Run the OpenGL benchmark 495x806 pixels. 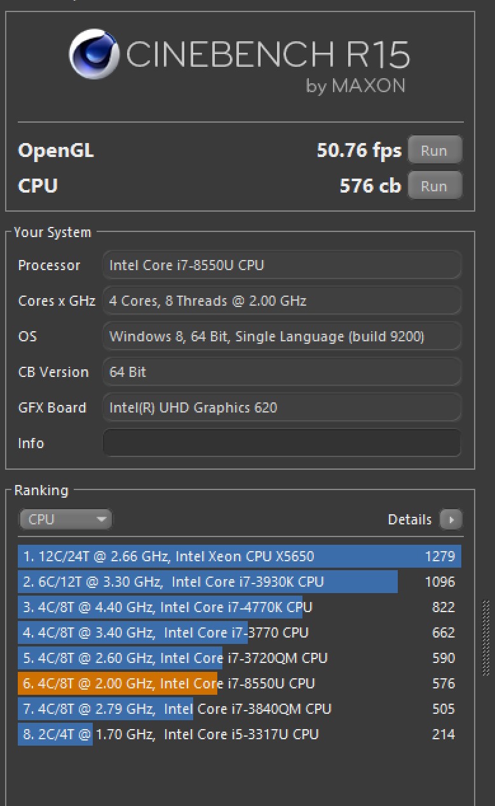click(434, 151)
